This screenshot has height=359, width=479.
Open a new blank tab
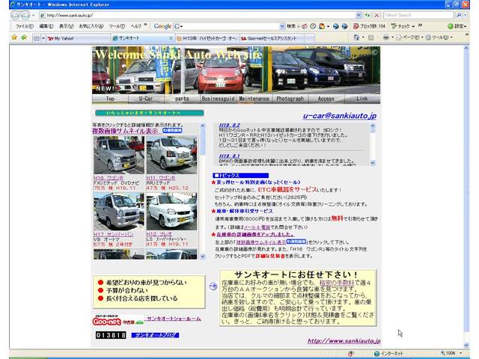tap(309, 38)
